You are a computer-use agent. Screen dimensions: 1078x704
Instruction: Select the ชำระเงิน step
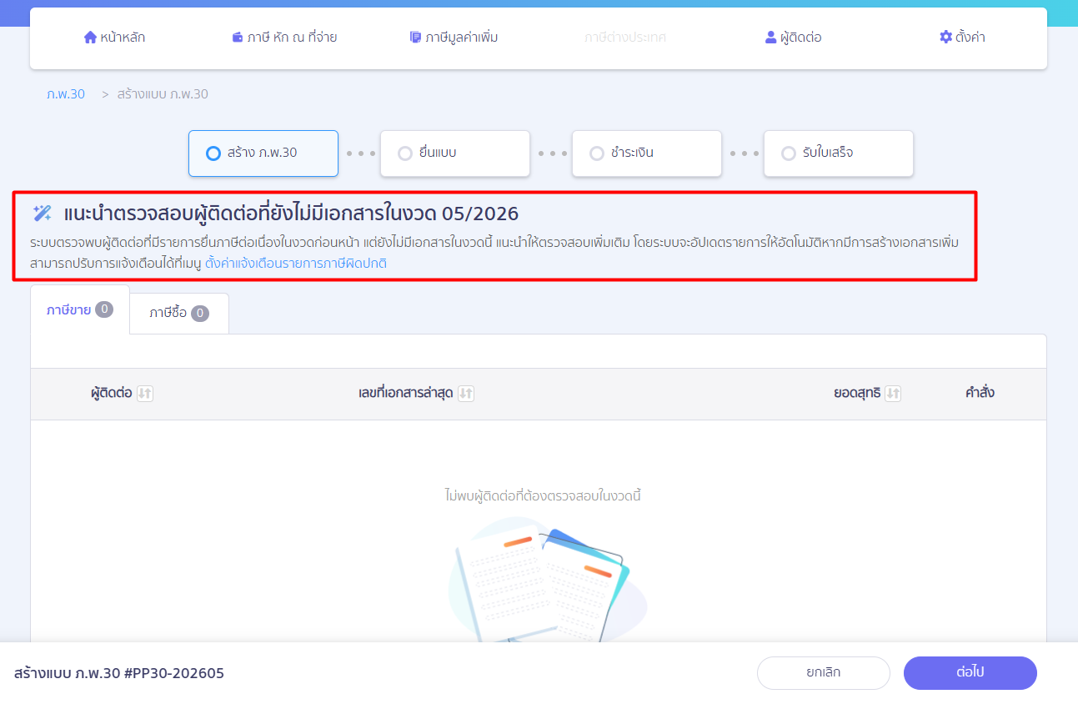tap(647, 153)
